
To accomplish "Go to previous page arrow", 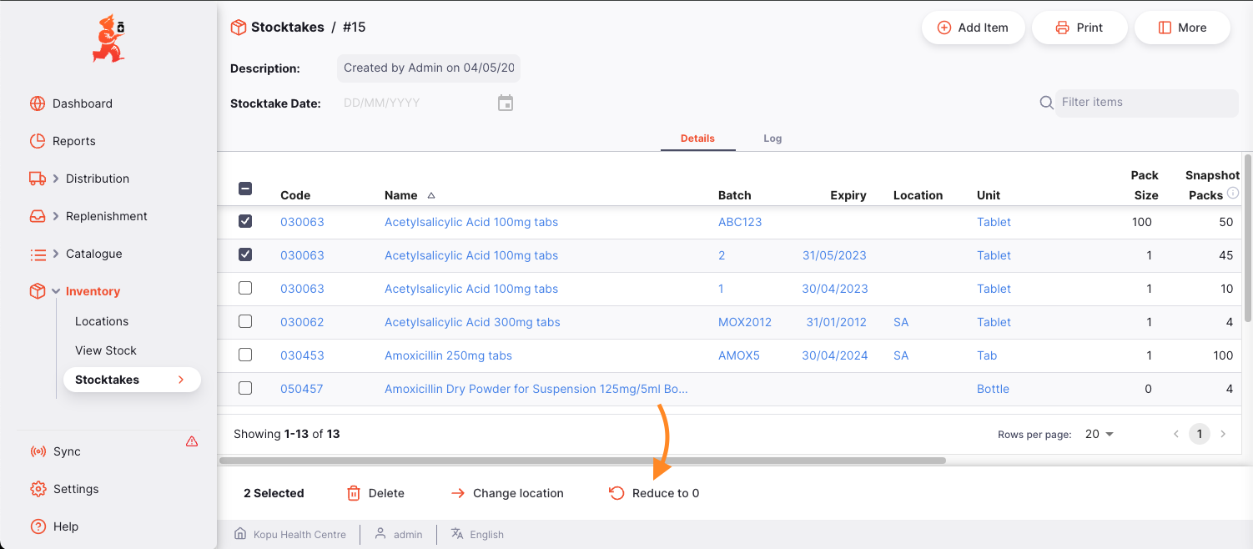I will (1176, 434).
